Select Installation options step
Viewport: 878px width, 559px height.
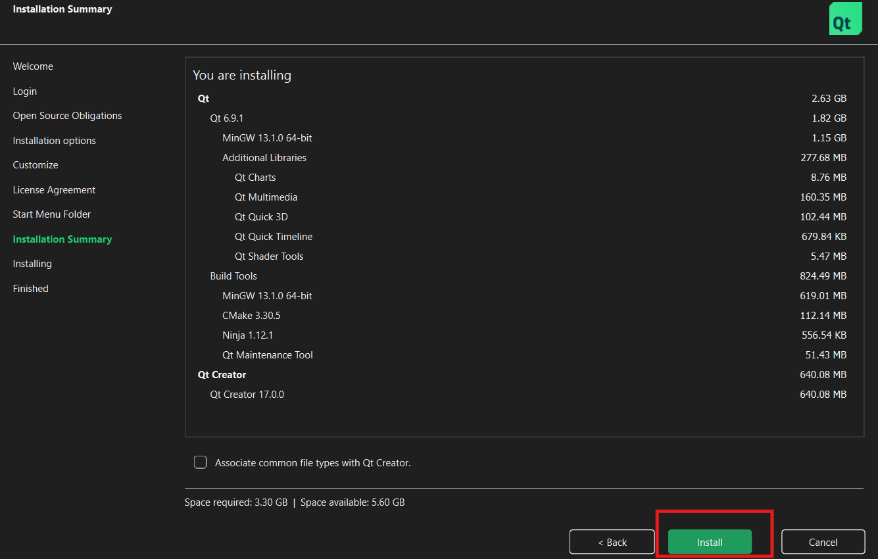coord(54,141)
